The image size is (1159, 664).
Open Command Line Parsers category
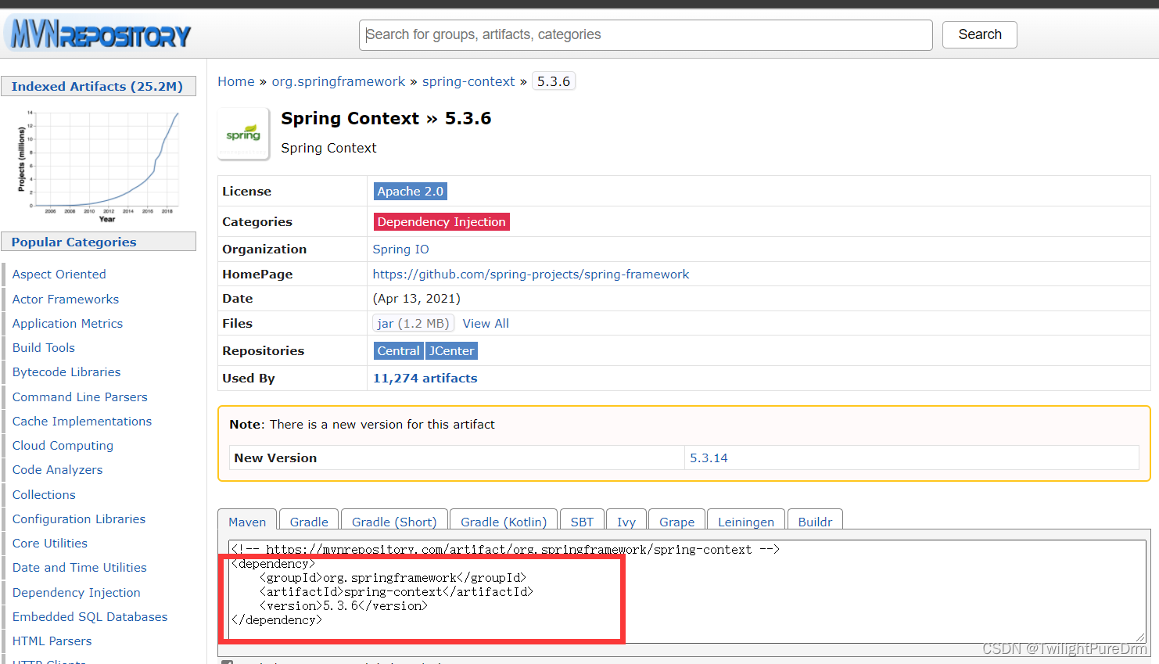point(80,397)
